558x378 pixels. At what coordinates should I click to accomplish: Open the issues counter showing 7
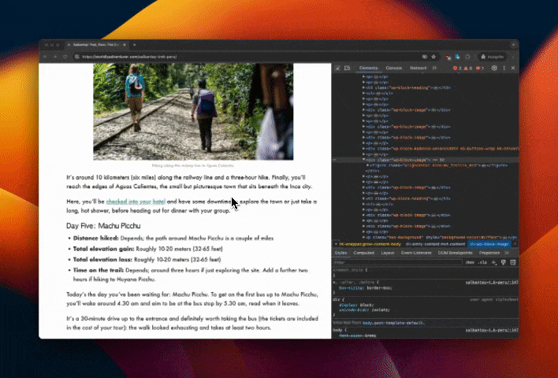coord(480,69)
